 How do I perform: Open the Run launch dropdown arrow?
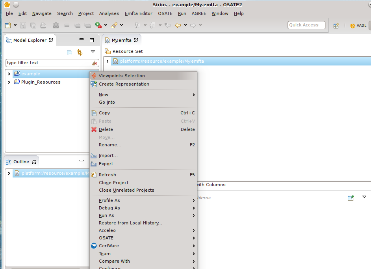point(106,25)
